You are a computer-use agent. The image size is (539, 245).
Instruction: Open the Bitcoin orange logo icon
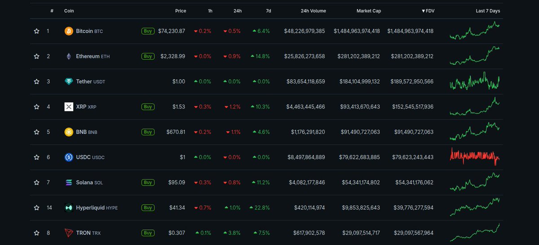click(x=69, y=31)
